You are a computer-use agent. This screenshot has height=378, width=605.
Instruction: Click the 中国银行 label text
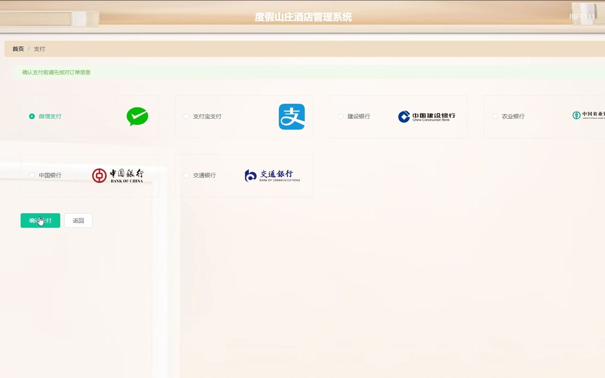[50, 175]
